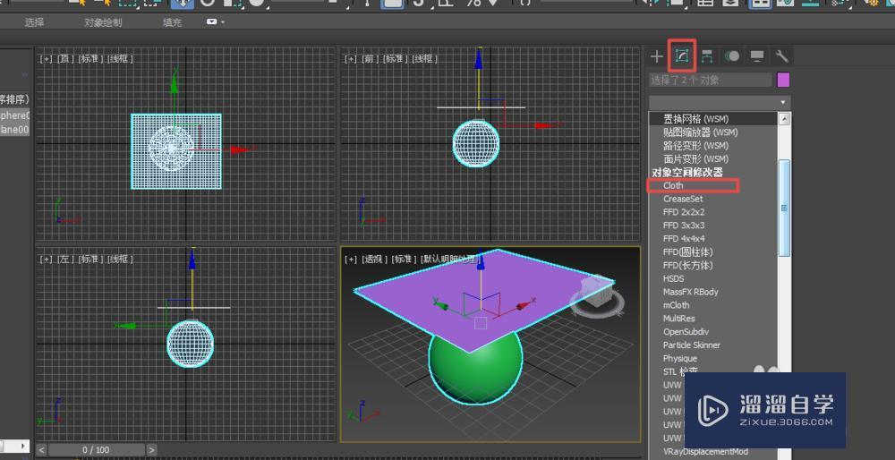The height and width of the screenshot is (460, 895).
Task: Switch to the Modify panel
Action: [682, 56]
